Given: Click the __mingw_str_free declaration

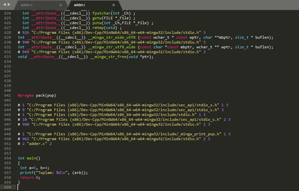Looking at the screenshot, I should [x=86, y=57].
